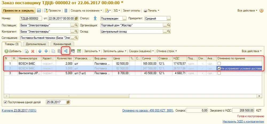267x124 pixels.
Task: Open the Комментарий tab
Action: [62, 44]
